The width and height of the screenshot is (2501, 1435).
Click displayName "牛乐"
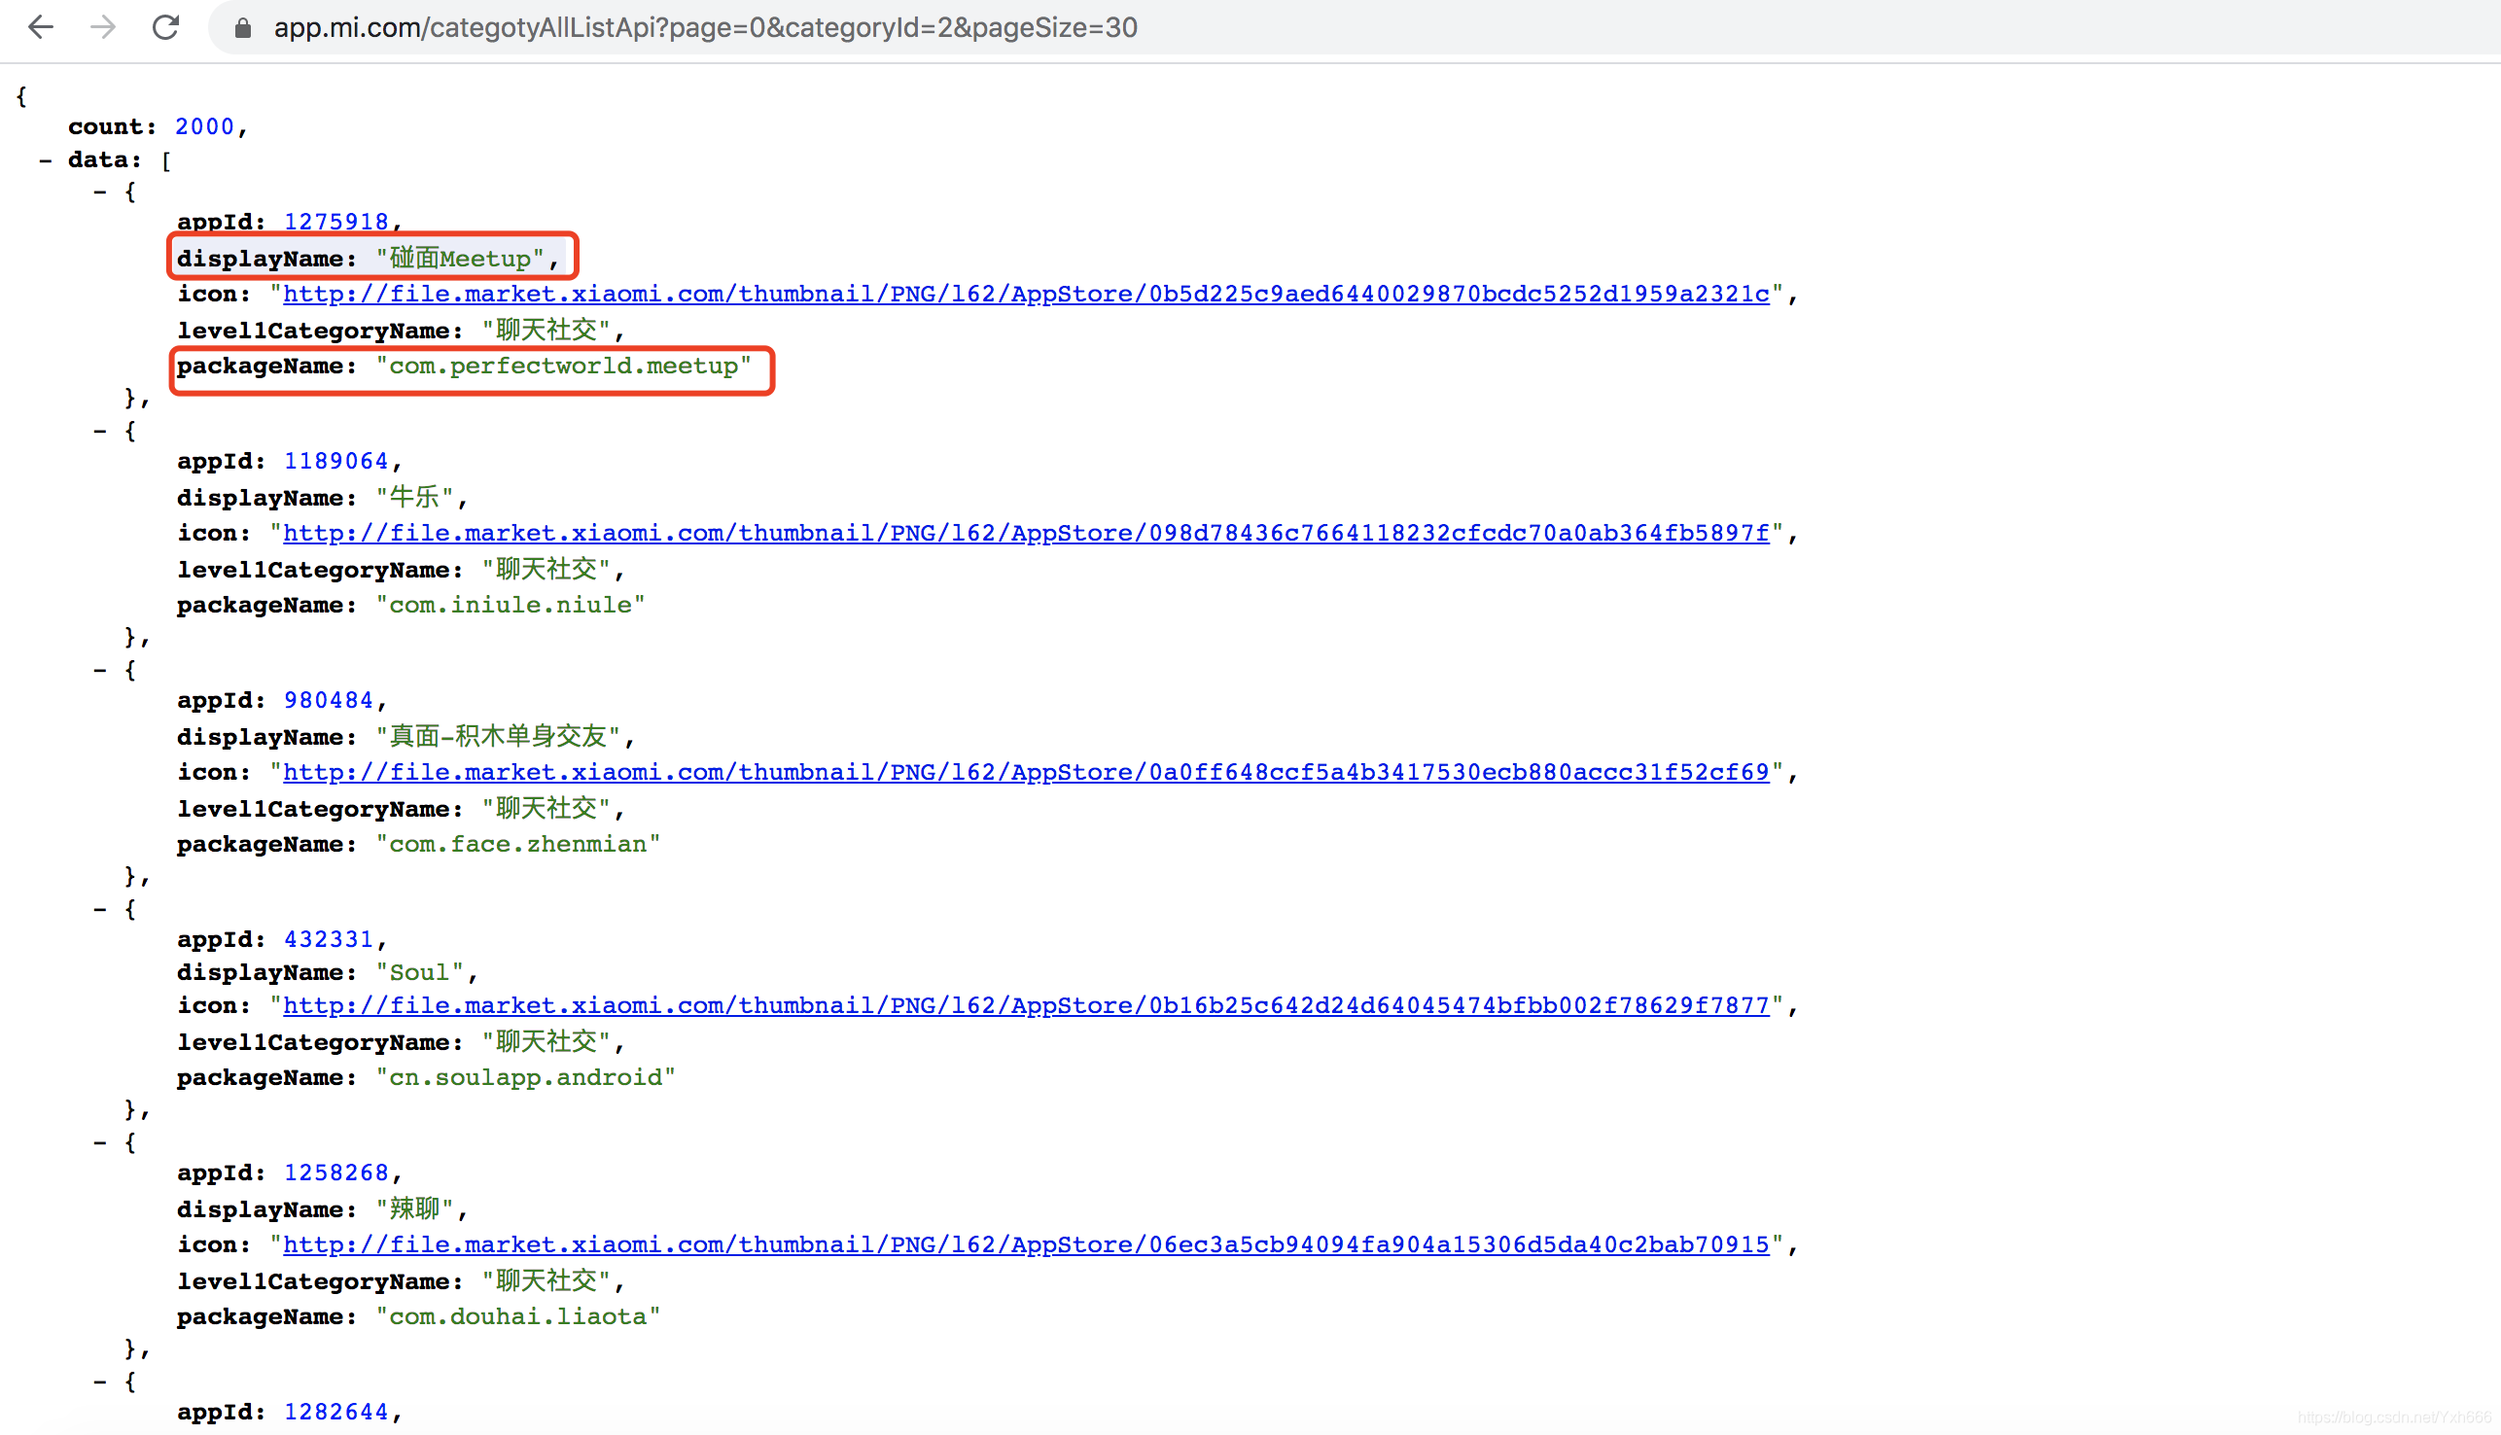coord(415,498)
